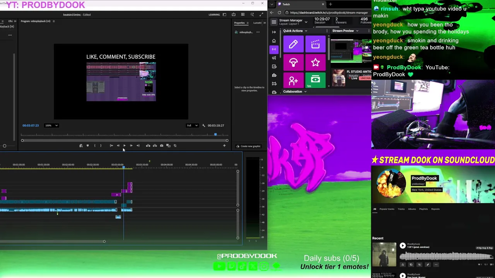This screenshot has width=495, height=278.
Task: Select the SoundCloud Albums tab
Action: point(412,209)
